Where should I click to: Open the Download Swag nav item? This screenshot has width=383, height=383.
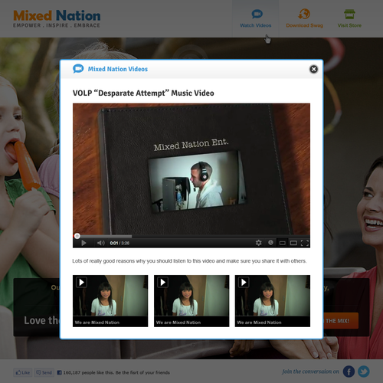tap(304, 18)
